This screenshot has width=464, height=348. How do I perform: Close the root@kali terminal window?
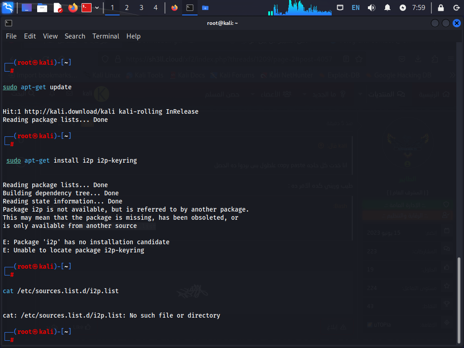click(x=457, y=23)
